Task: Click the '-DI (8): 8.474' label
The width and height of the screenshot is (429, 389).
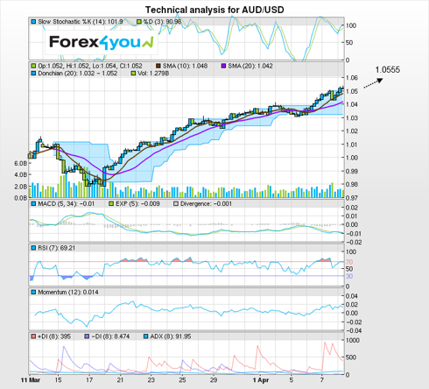Action: click(110, 336)
